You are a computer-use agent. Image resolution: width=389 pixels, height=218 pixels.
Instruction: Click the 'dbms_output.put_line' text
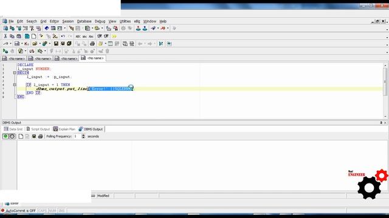click(62, 89)
